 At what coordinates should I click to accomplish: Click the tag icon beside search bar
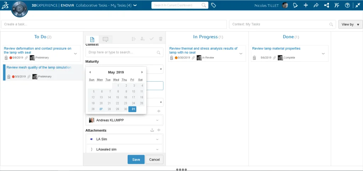click(214, 5)
